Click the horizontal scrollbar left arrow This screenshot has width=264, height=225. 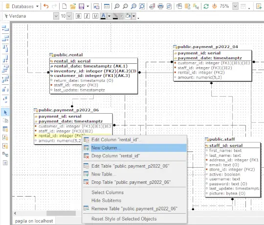[x=15, y=213]
